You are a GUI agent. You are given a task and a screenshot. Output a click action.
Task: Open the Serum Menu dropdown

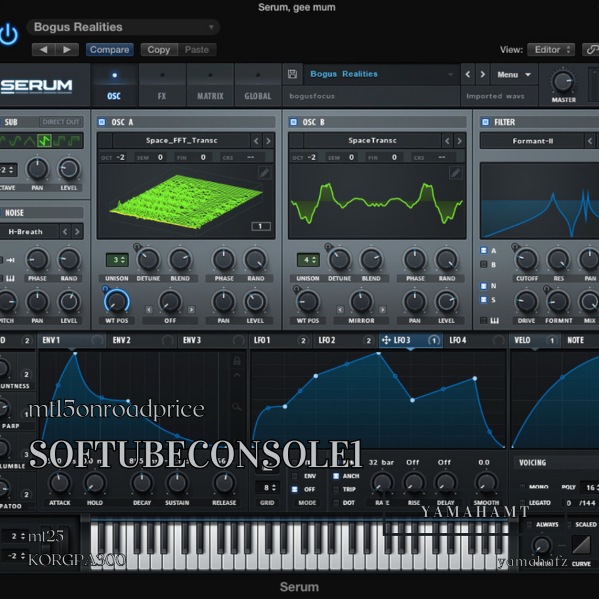(x=514, y=74)
